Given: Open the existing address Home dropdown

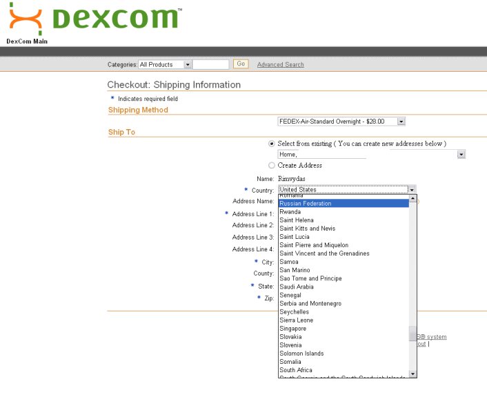Looking at the screenshot, I should click(x=461, y=155).
